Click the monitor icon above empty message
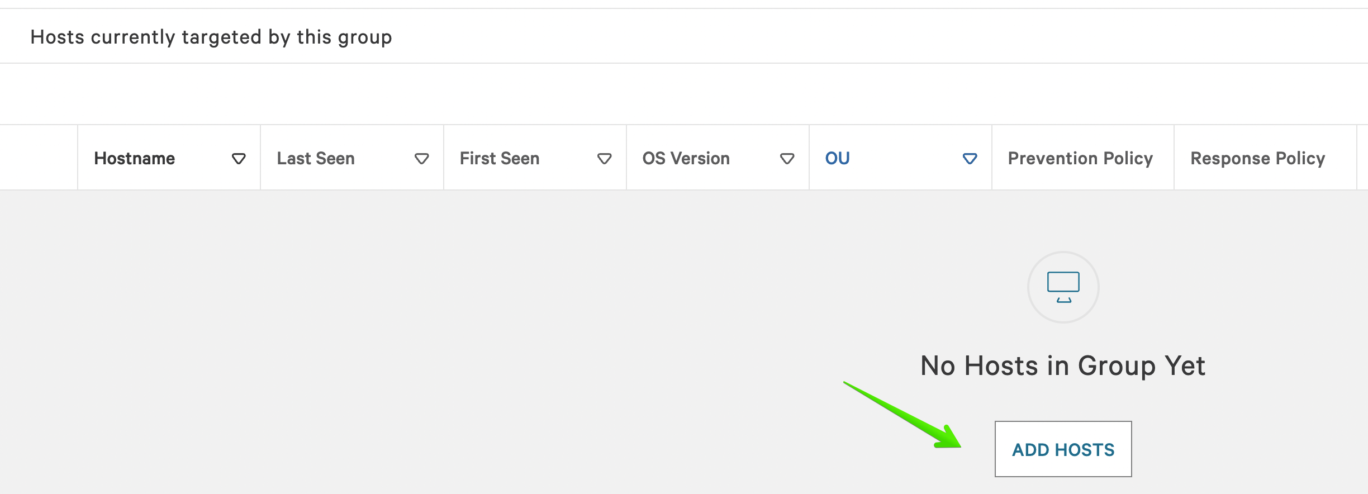 [x=1063, y=287]
